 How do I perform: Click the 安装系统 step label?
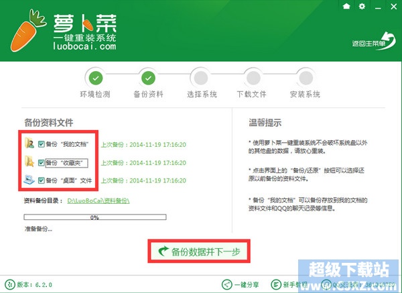(x=305, y=95)
